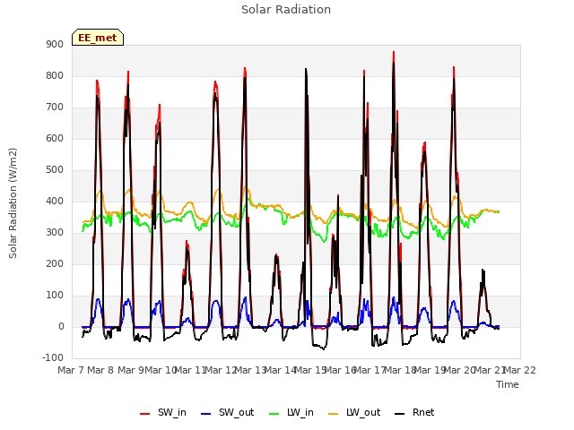This screenshot has width=574, height=430.
Task: Click the Solar Radiation (W/m2) axis label
Action: pos(13,203)
